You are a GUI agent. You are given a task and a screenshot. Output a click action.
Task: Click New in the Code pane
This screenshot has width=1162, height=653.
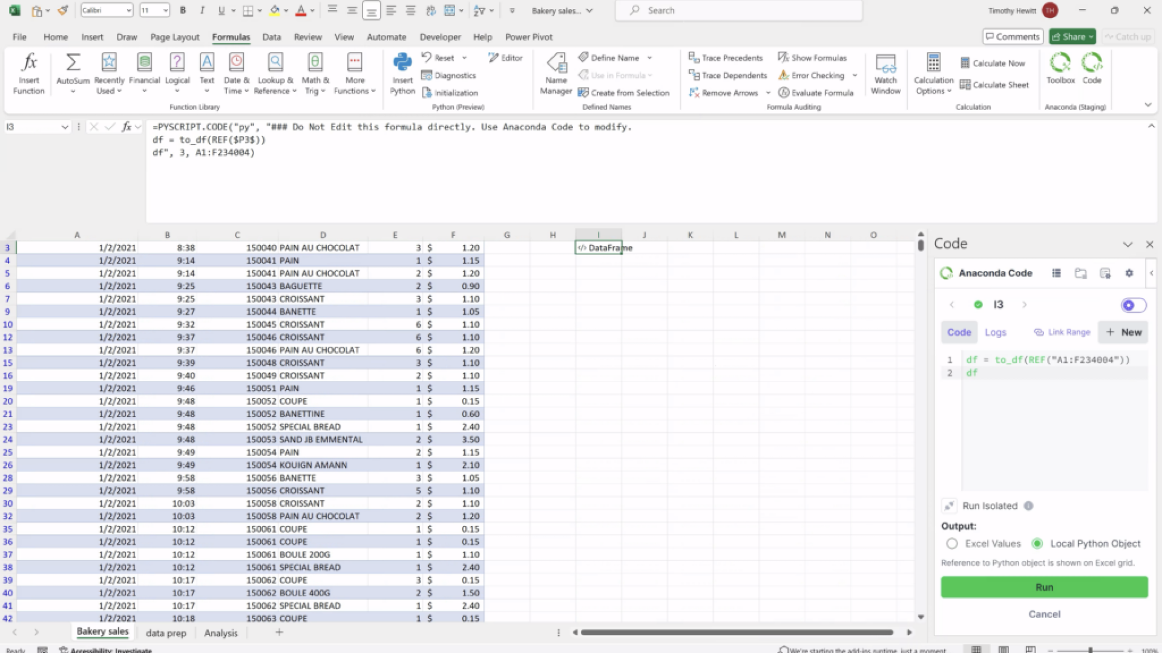click(x=1123, y=333)
